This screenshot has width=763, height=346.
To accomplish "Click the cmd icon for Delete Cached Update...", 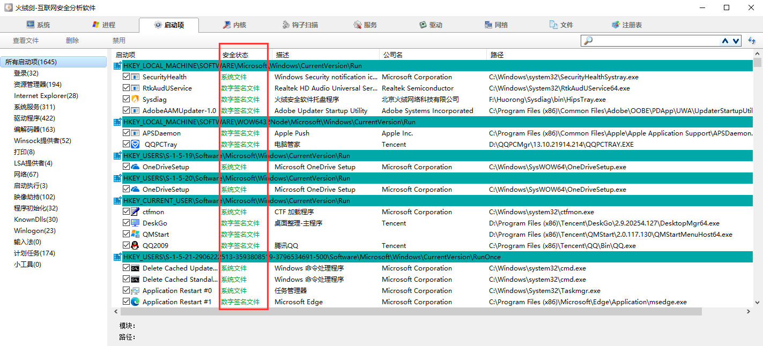I will [135, 268].
